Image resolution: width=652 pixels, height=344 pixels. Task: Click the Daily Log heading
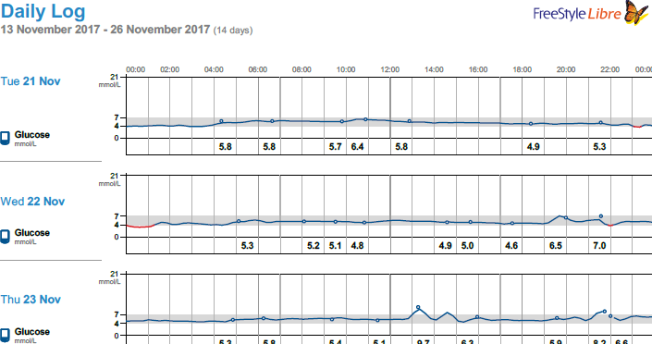pyautogui.click(x=43, y=11)
